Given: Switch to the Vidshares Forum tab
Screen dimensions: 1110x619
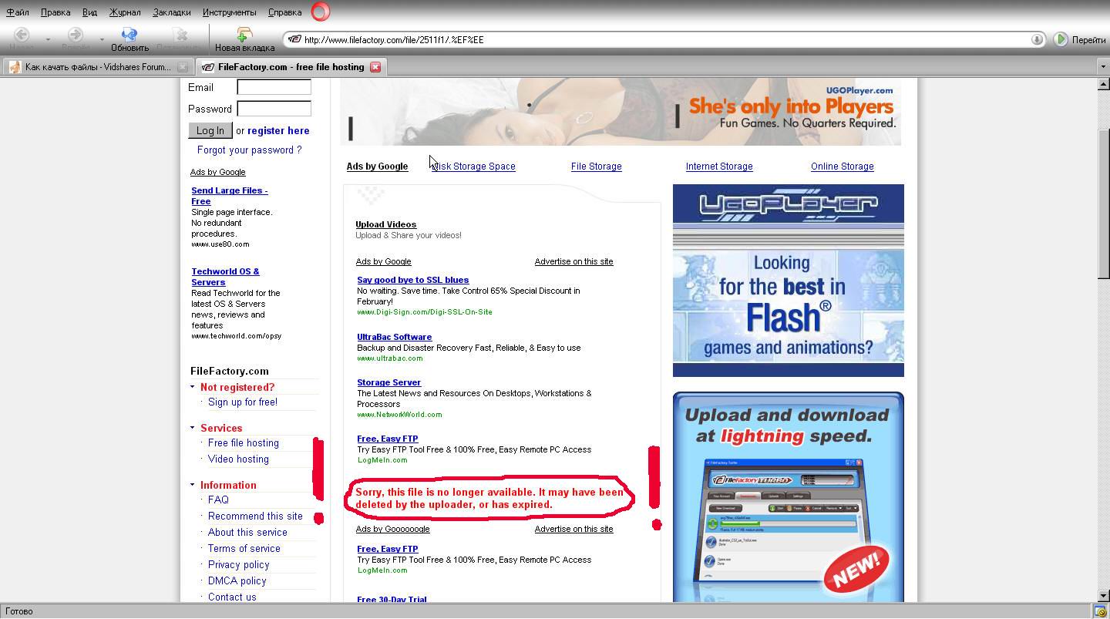Looking at the screenshot, I should [97, 67].
